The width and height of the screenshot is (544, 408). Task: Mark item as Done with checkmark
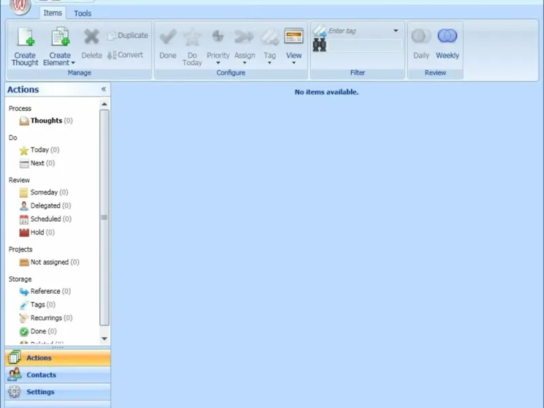click(x=168, y=44)
